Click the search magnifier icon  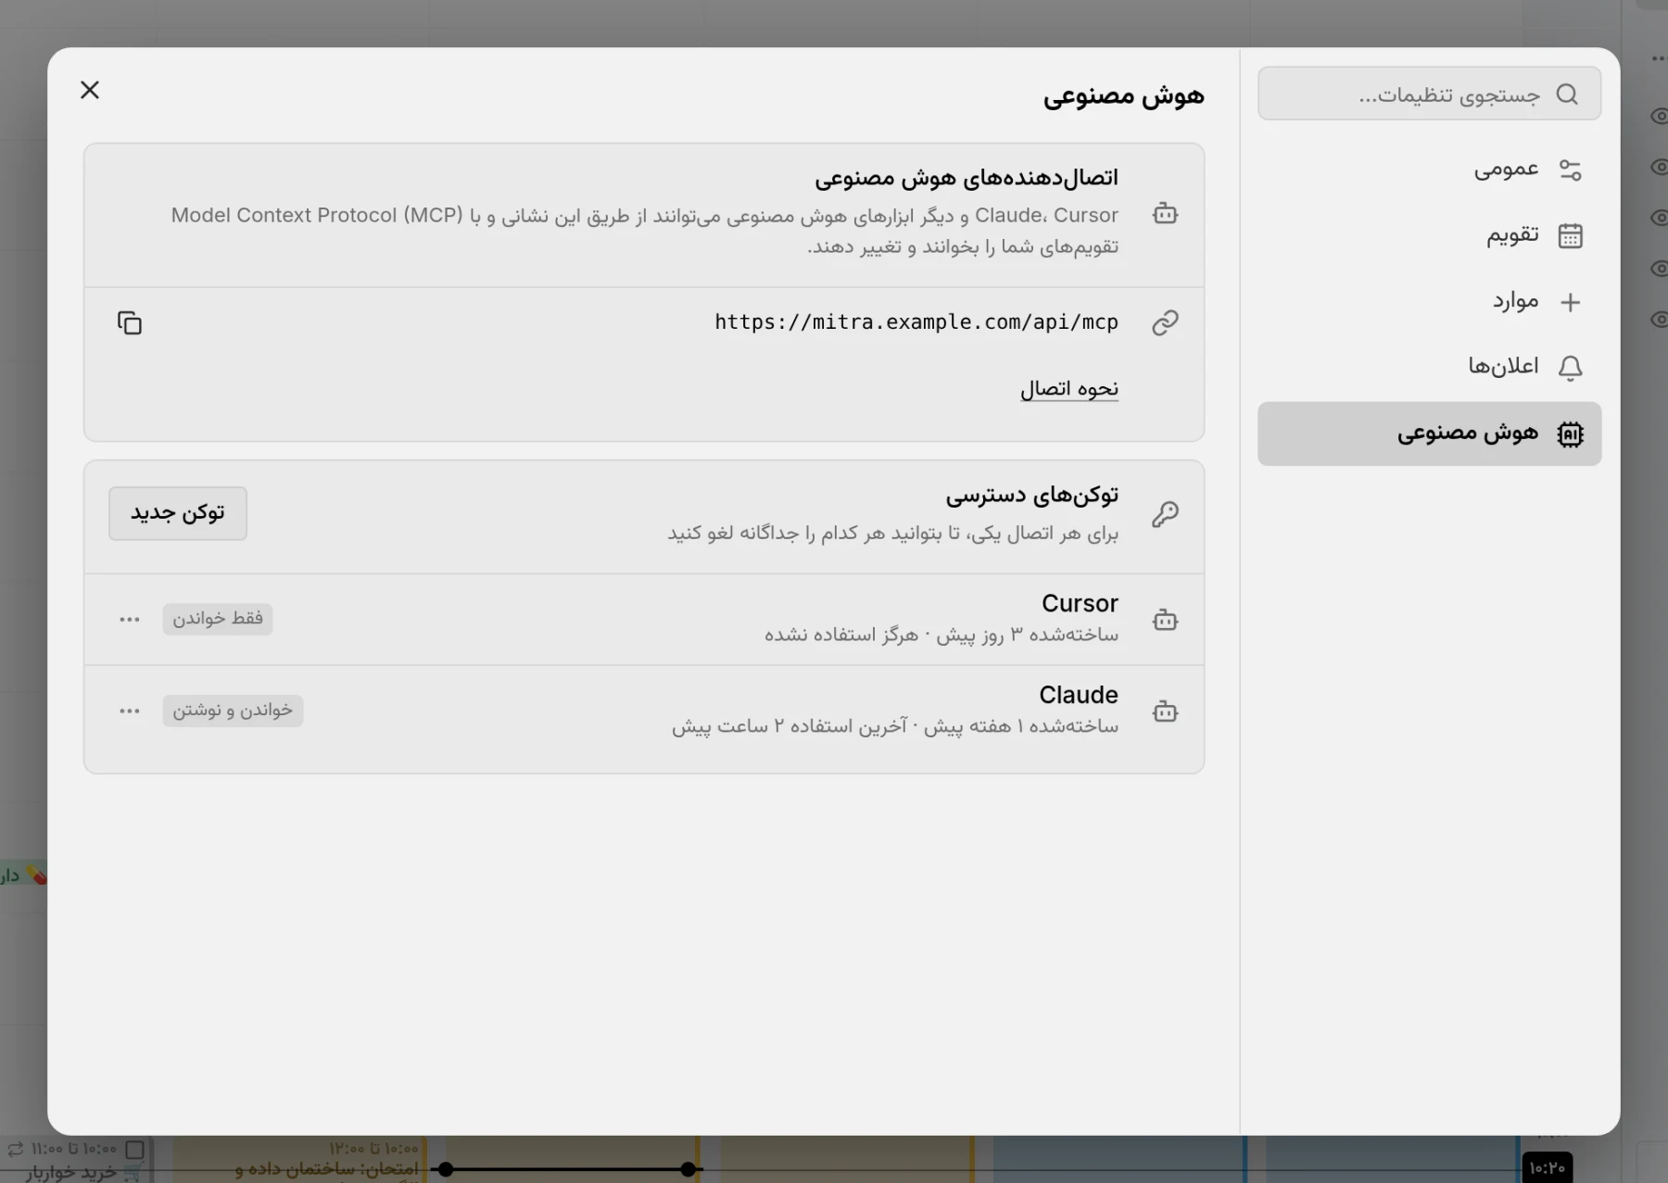(x=1567, y=94)
